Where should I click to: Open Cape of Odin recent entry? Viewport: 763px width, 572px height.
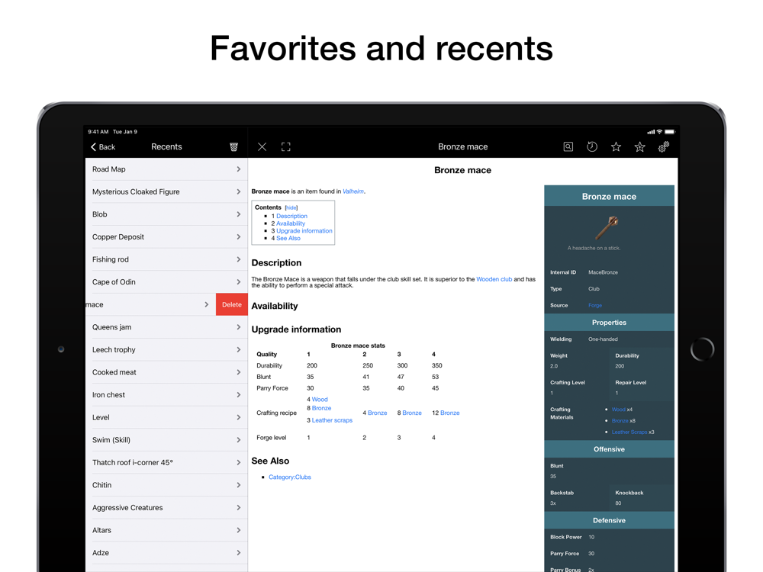coord(166,282)
